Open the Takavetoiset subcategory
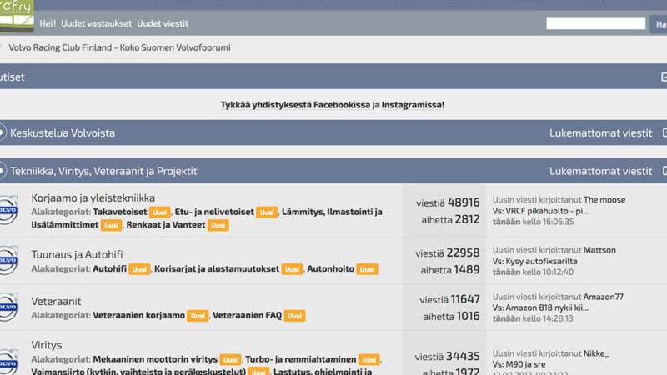 [x=120, y=212]
